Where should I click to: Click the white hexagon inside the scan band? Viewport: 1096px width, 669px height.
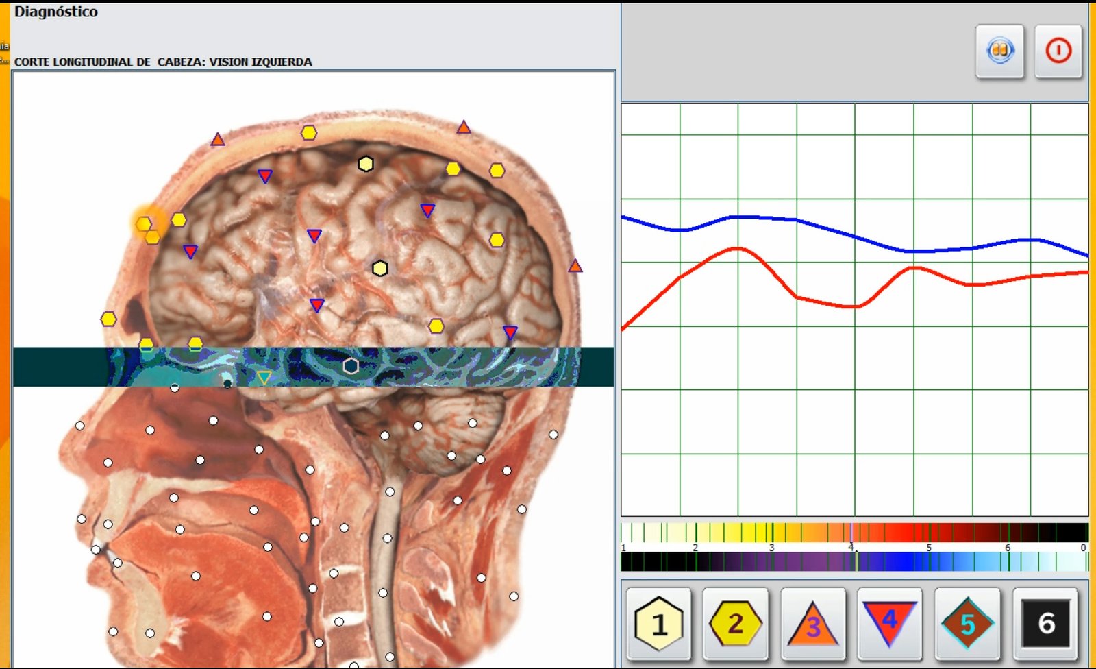pyautogui.click(x=351, y=366)
